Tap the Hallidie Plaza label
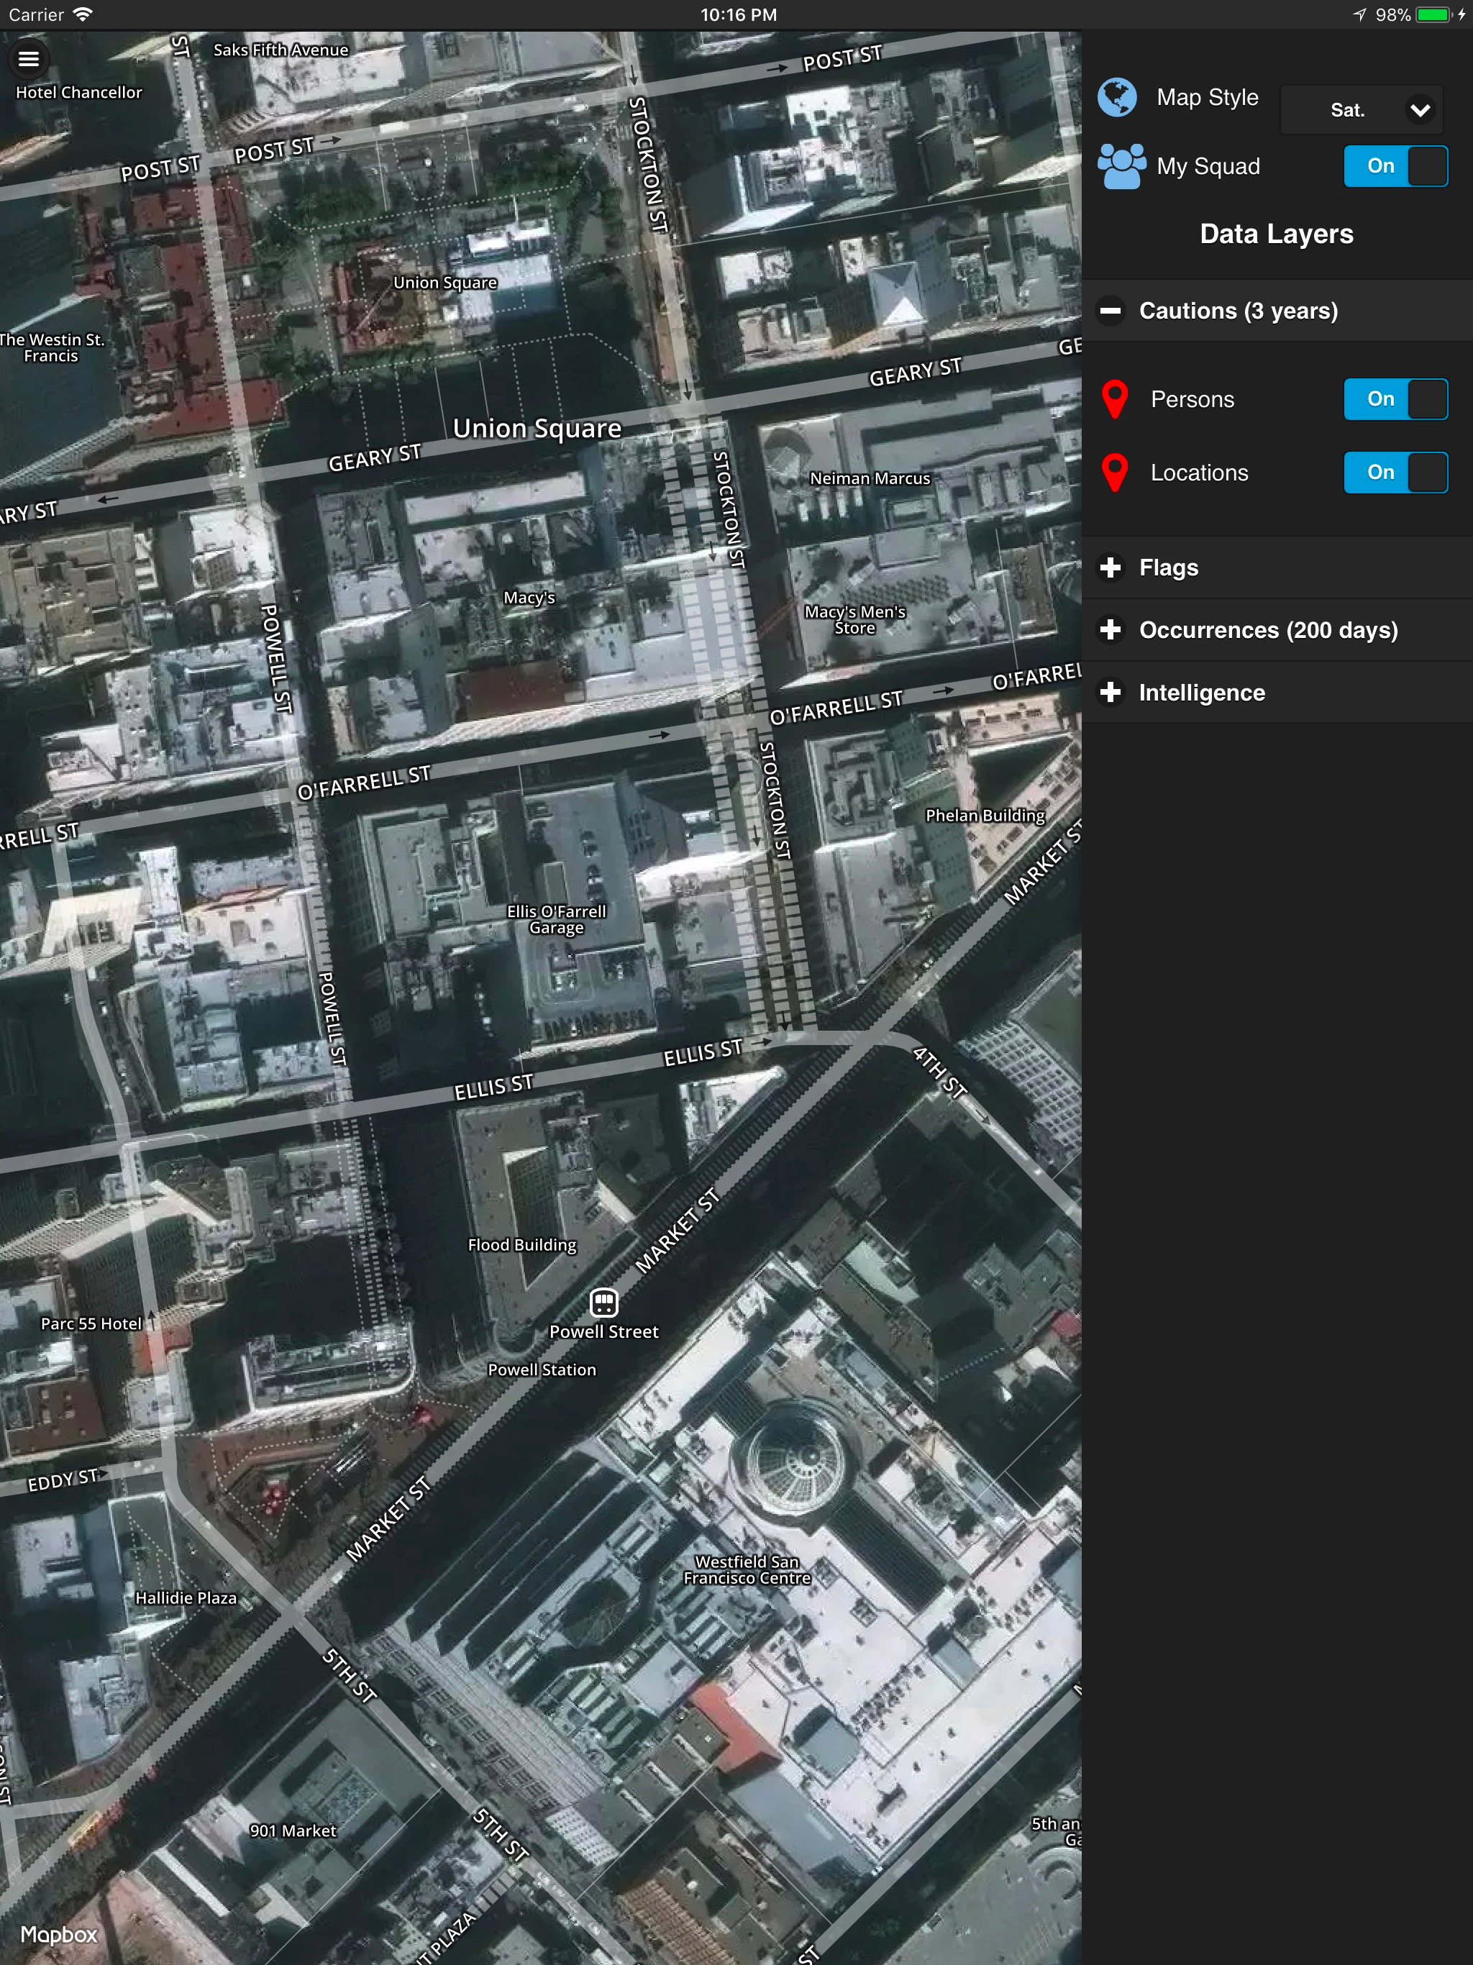This screenshot has width=1473, height=1965. 186,1598
